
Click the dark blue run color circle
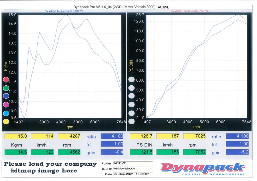(x=6, y=96)
